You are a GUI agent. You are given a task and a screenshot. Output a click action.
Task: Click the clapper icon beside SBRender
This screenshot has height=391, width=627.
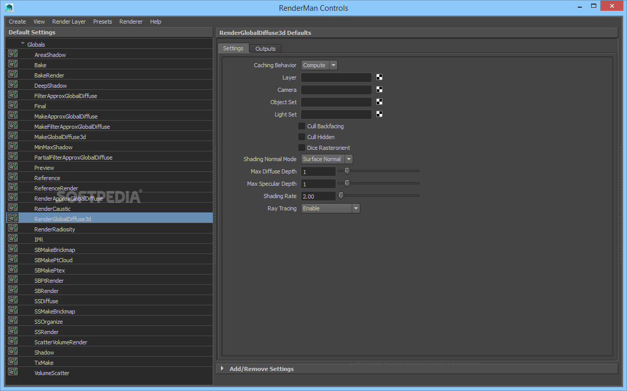click(13, 289)
